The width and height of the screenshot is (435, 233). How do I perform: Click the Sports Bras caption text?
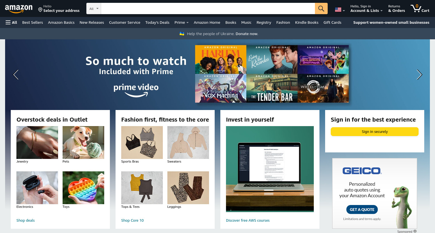130,161
